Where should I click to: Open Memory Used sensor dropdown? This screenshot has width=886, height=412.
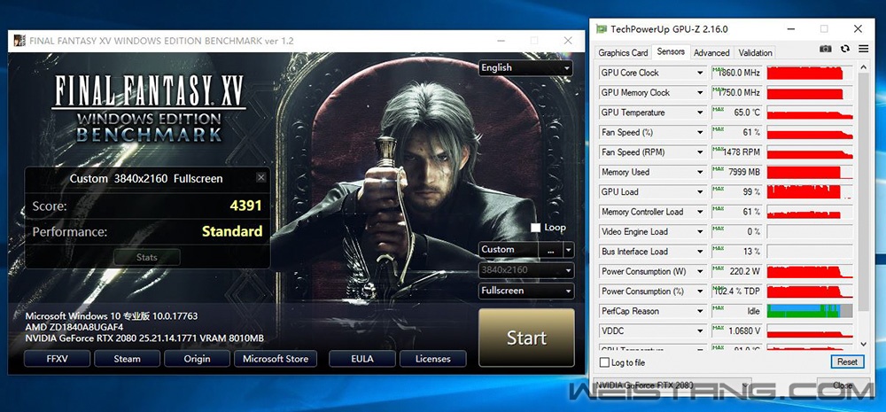(x=700, y=172)
